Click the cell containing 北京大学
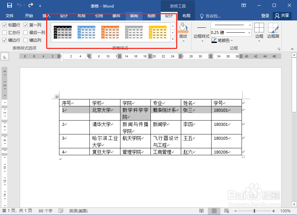The width and height of the screenshot is (297, 215). click(x=105, y=113)
